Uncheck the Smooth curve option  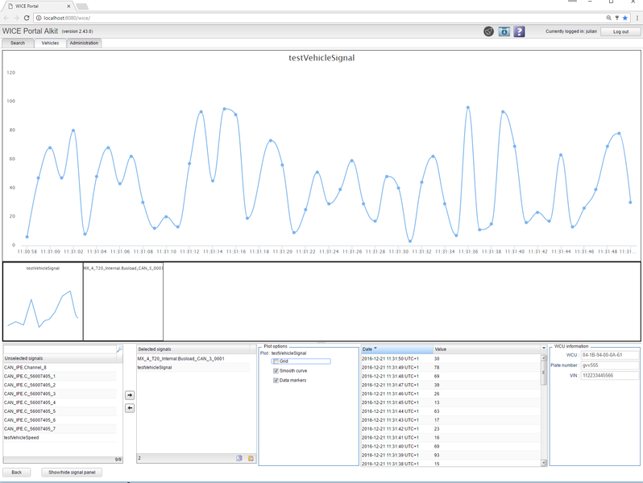(276, 371)
